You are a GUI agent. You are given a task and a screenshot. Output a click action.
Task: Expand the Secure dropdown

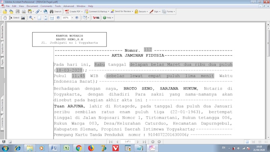[147, 12]
